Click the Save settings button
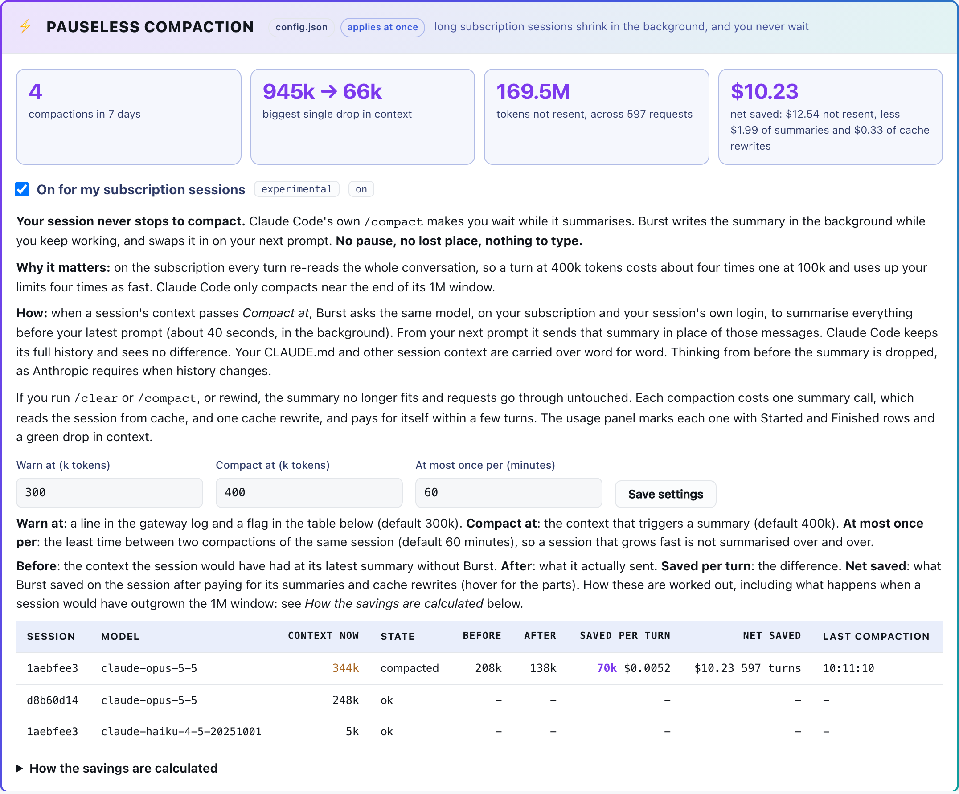 [665, 494]
